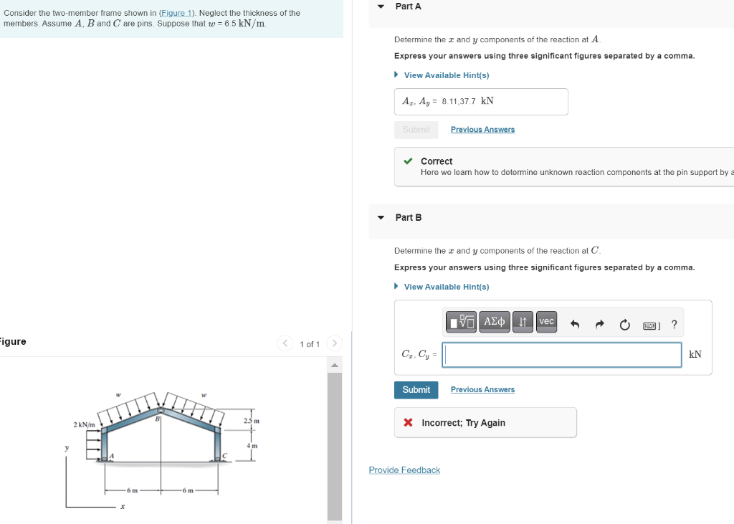Click the up-down arrows formatting icon

(523, 322)
